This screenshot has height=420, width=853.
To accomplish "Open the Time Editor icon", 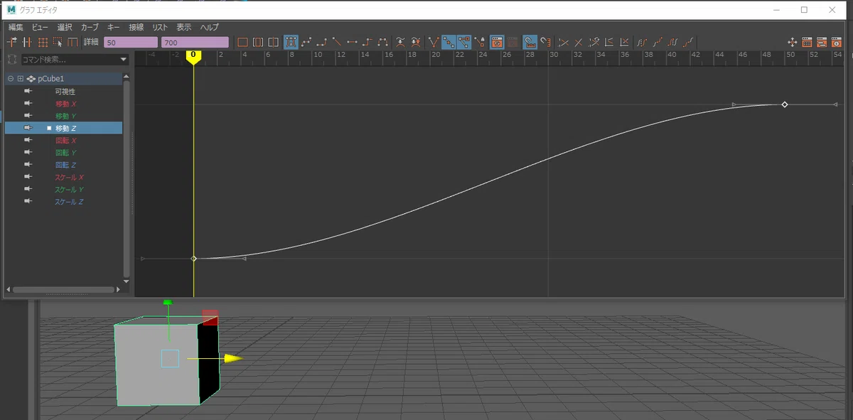I will click(836, 42).
